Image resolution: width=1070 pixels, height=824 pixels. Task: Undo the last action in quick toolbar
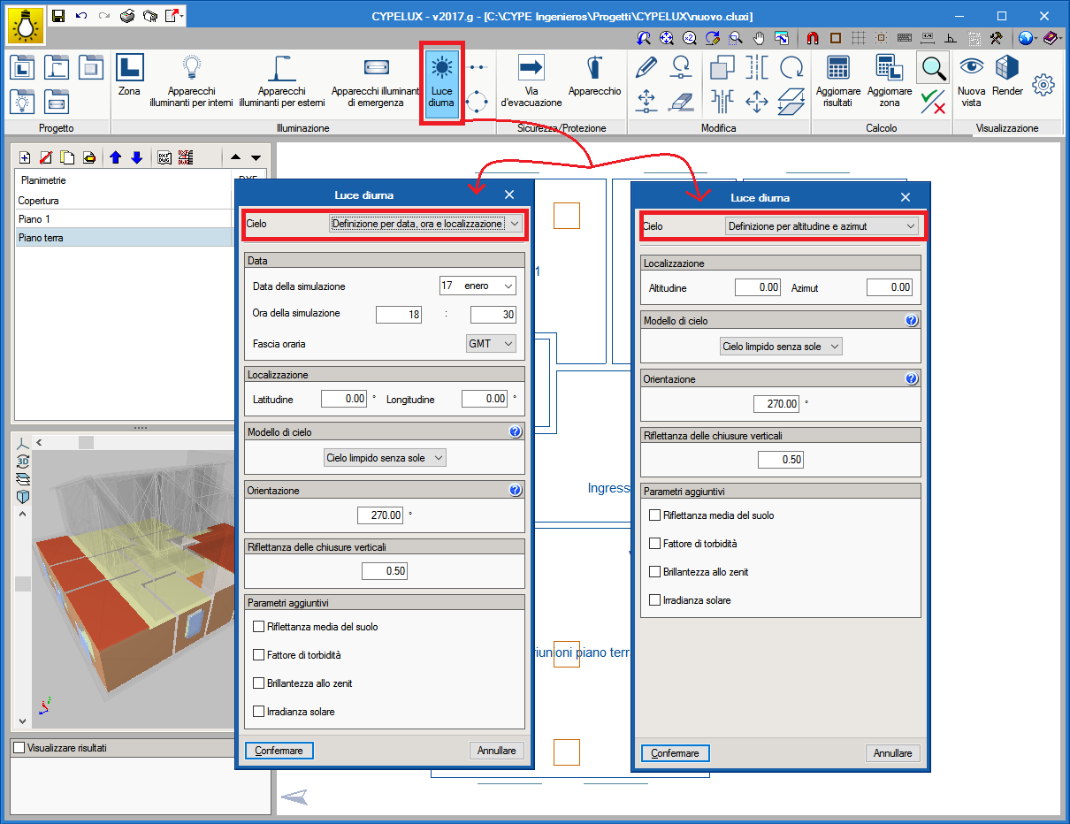[82, 16]
